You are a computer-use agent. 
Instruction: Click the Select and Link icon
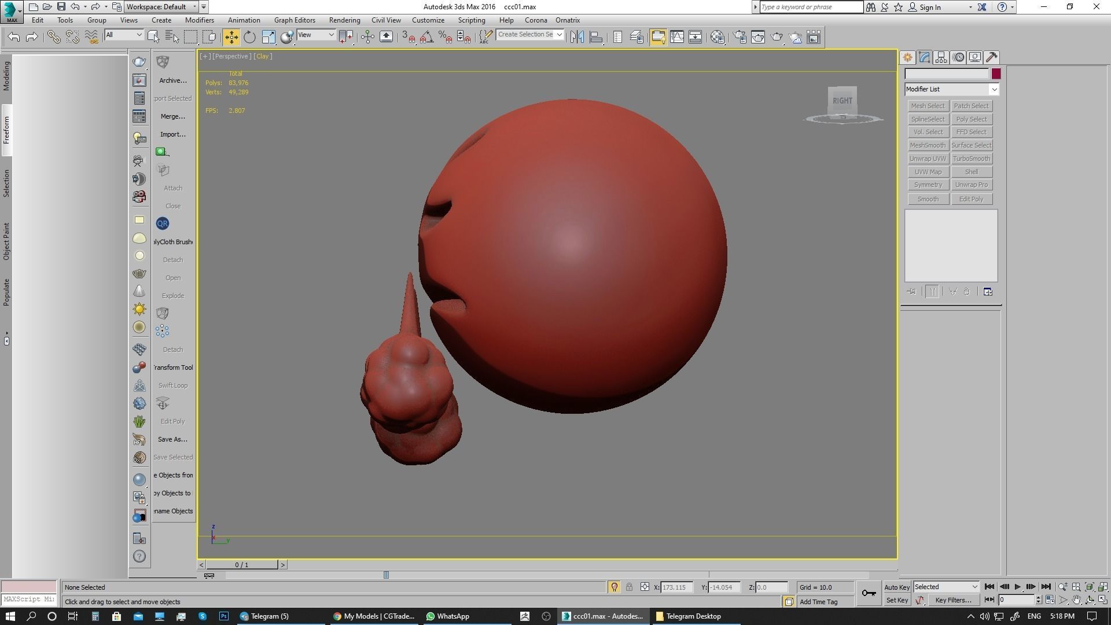[x=54, y=37]
